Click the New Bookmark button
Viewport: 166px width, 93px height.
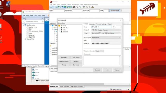[64, 61]
